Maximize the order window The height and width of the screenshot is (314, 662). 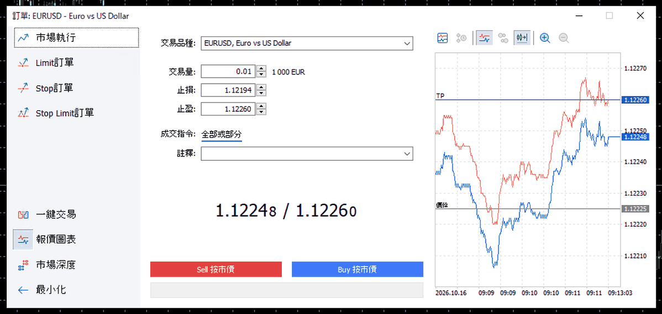(609, 15)
